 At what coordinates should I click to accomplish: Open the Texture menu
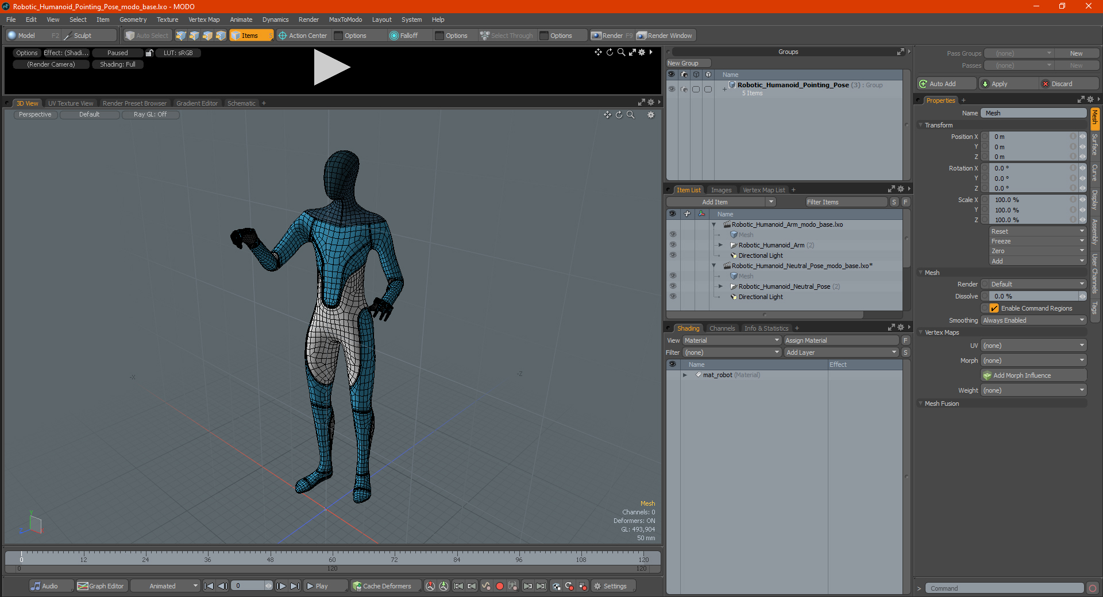[x=167, y=20]
